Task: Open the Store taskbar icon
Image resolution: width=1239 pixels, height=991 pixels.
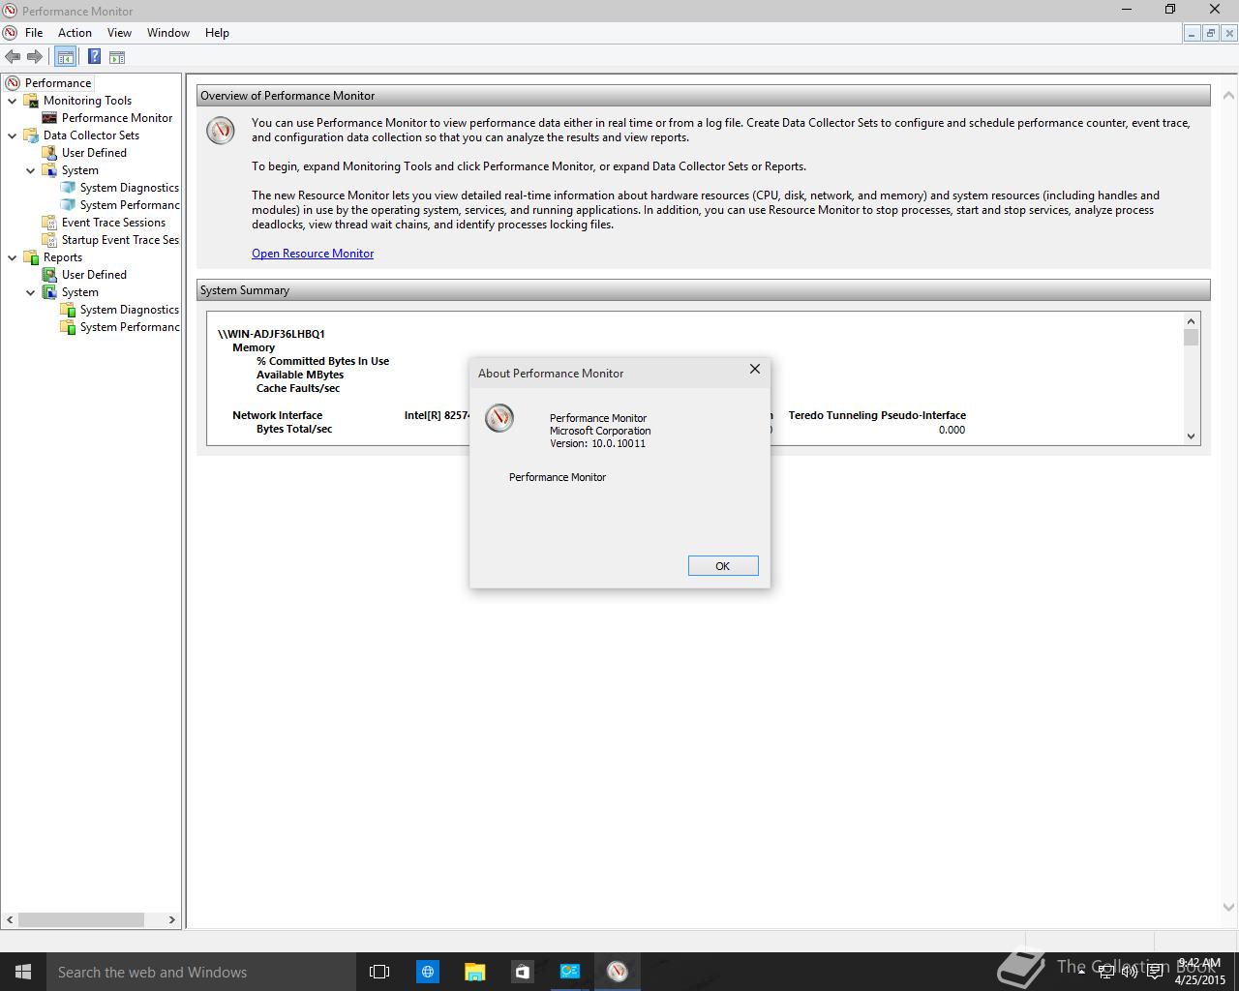Action: (522, 972)
